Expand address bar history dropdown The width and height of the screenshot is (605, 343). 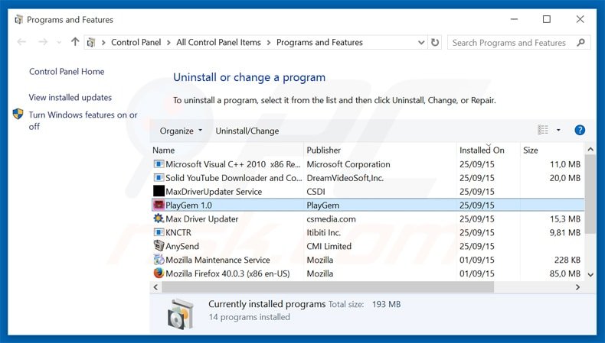(421, 42)
